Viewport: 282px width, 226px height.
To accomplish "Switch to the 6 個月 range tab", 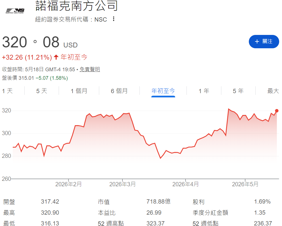I will click(x=119, y=91).
